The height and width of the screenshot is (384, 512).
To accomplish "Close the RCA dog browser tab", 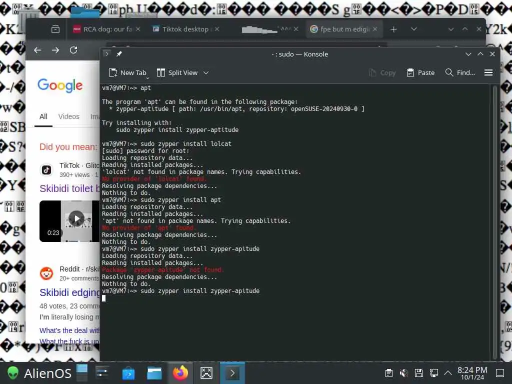I will click(x=138, y=29).
